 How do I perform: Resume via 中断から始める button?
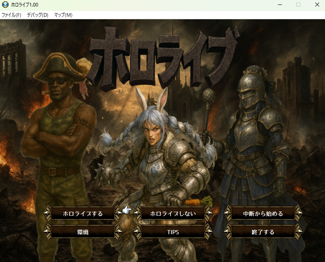pos(263,213)
